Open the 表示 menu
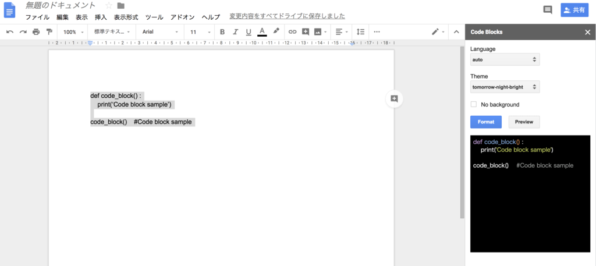 pyautogui.click(x=81, y=17)
